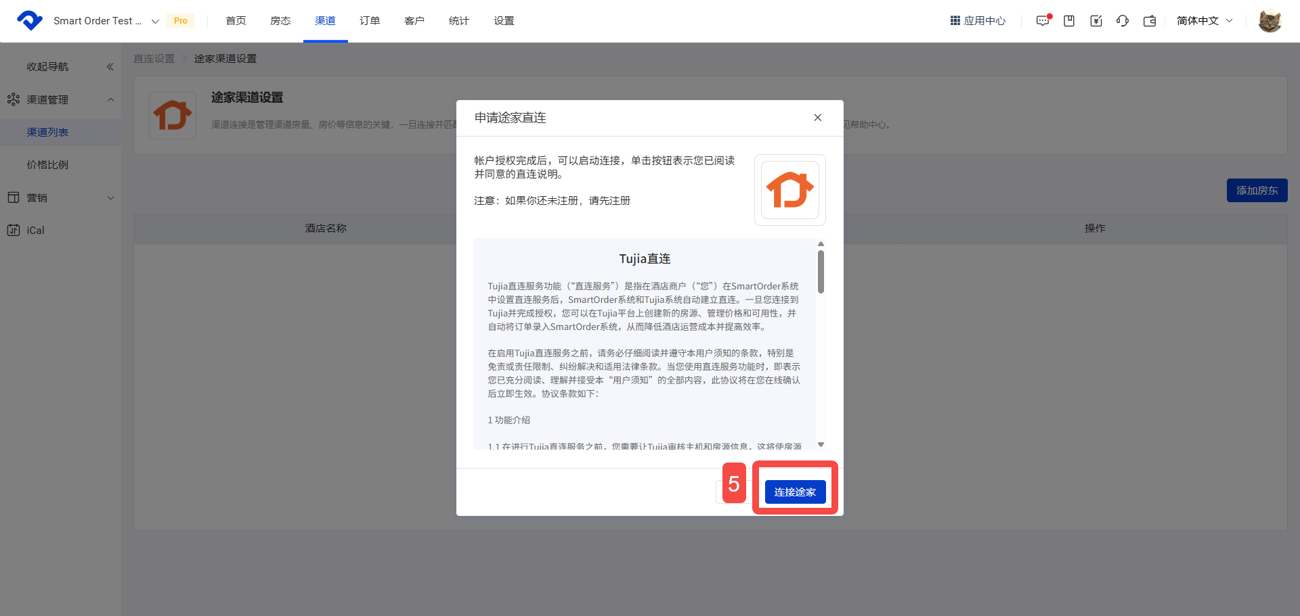Click the cat user avatar
The height and width of the screenshot is (616, 1300).
[x=1270, y=21]
